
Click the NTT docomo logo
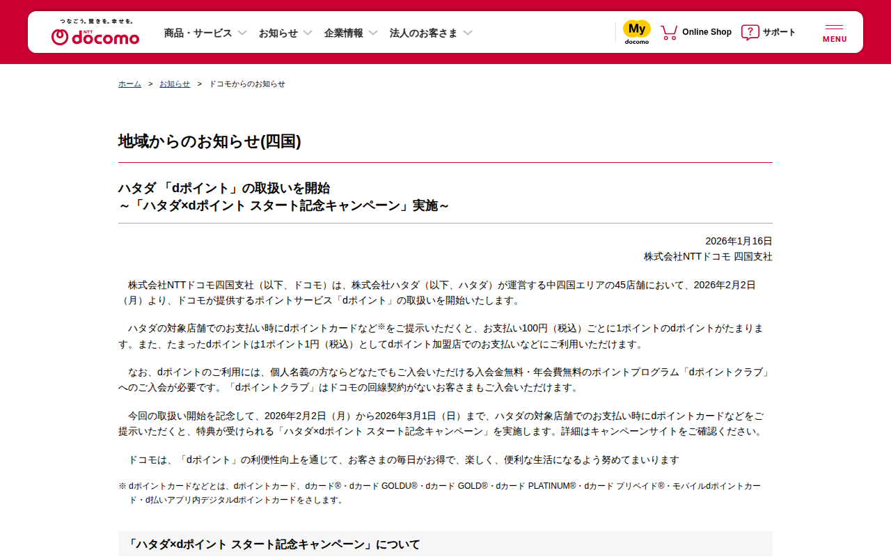tap(95, 32)
